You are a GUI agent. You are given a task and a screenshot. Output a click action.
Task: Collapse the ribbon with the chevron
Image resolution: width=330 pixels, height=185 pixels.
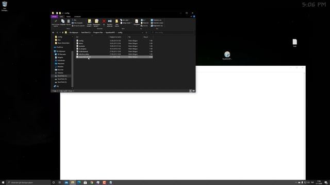[x=191, y=16]
